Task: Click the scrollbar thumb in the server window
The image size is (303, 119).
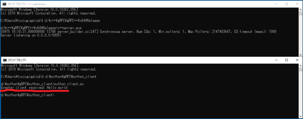Action: pyautogui.click(x=300, y=14)
